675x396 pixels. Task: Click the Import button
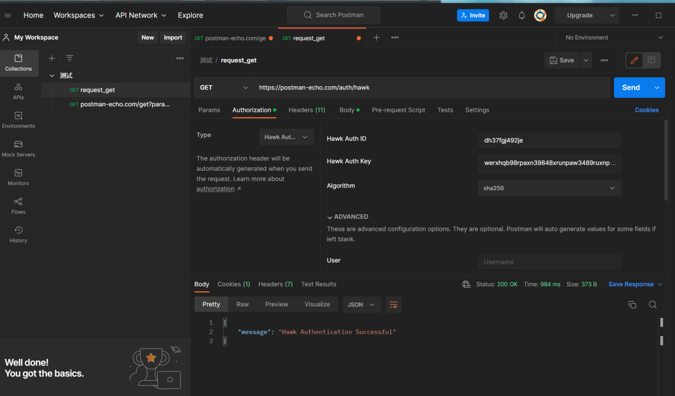point(173,38)
